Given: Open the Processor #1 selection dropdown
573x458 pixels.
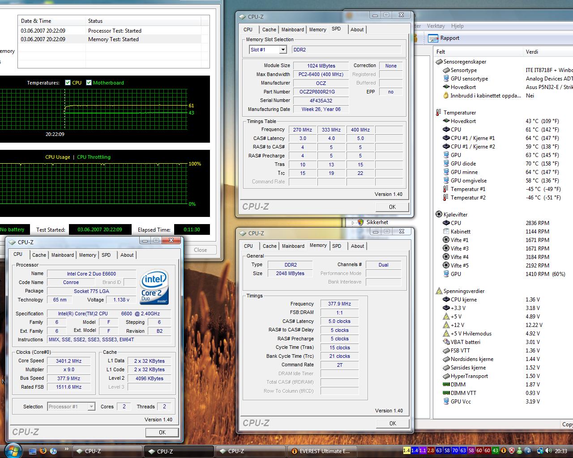Looking at the screenshot, I should [91, 407].
